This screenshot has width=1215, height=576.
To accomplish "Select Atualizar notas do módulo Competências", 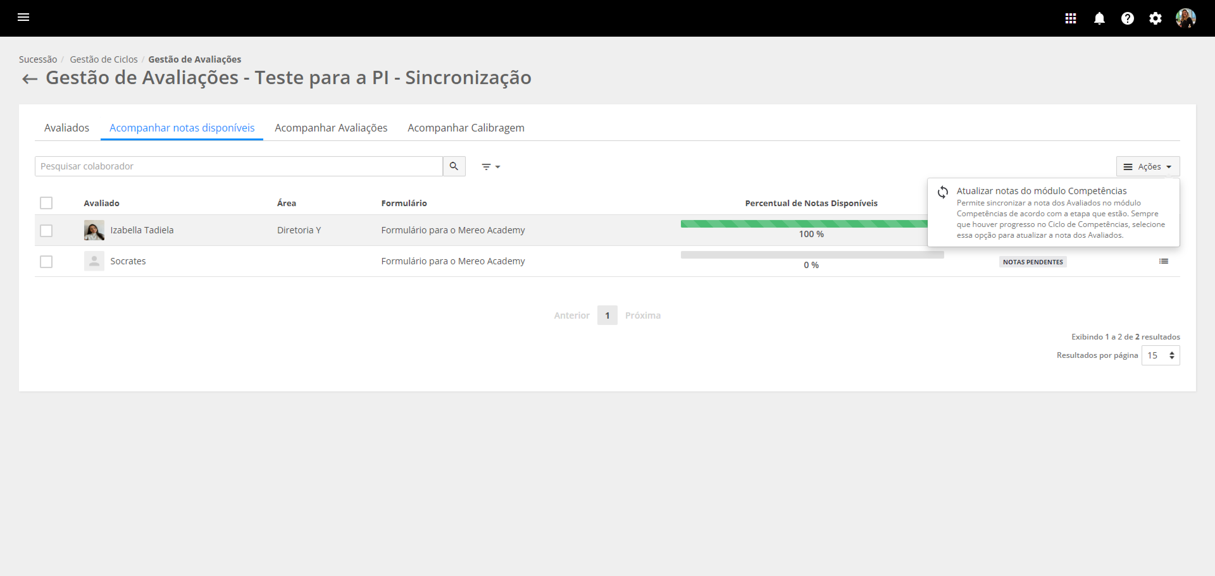I will (1041, 191).
